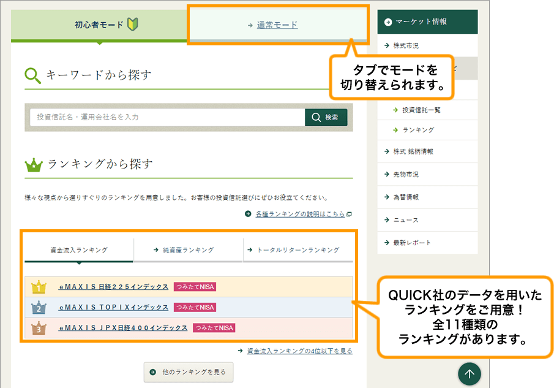This screenshot has width=554, height=388.
Task: Open 株式 銘柄情報 sidebar item
Action: [427, 151]
